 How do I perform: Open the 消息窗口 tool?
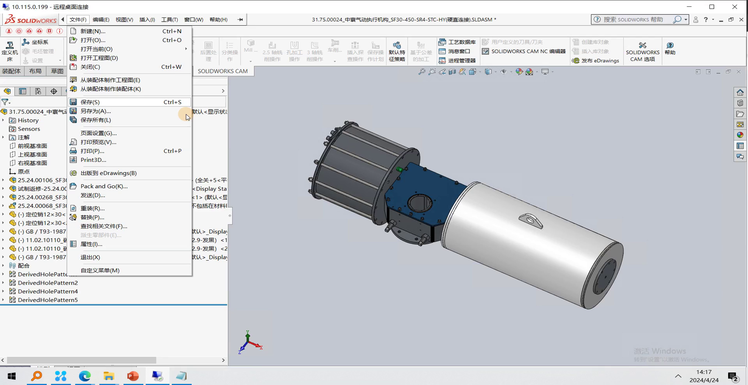(x=454, y=51)
